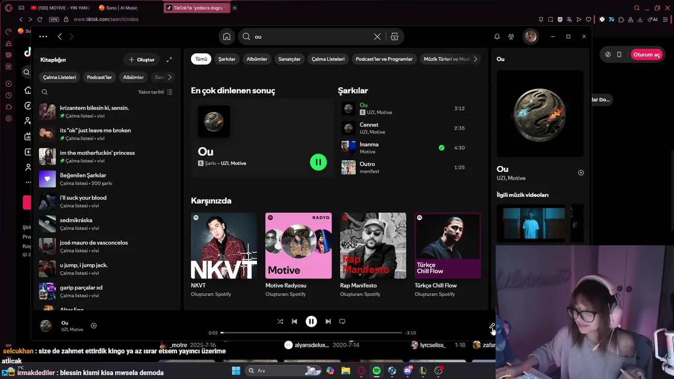Open the related music video thumbnail
The image size is (674, 379).
pos(534,223)
